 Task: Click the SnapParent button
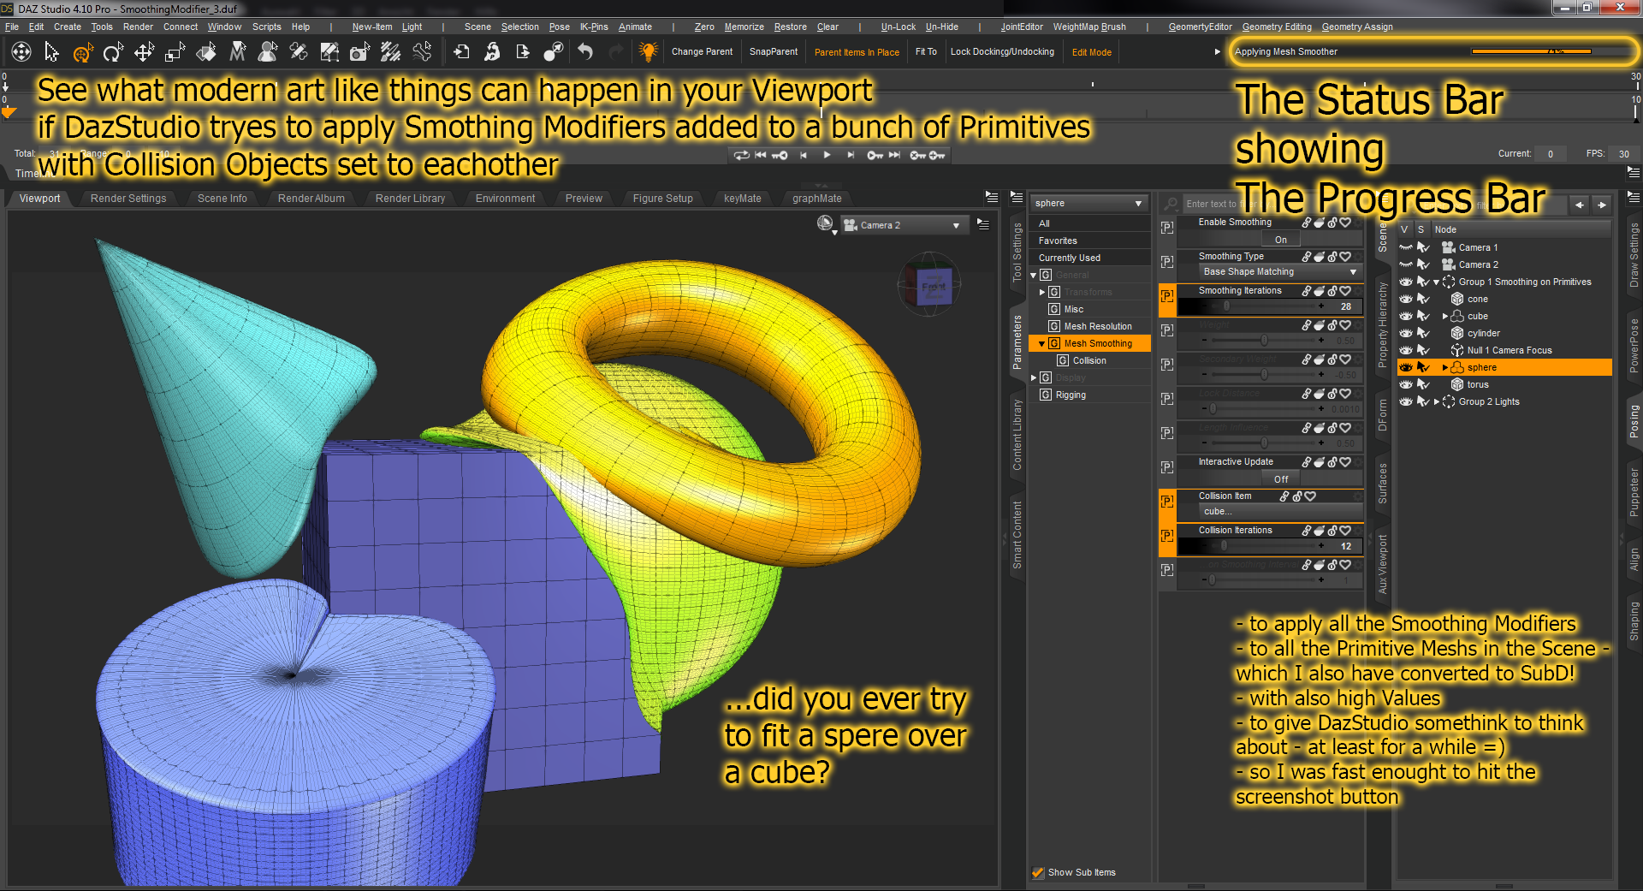(774, 52)
